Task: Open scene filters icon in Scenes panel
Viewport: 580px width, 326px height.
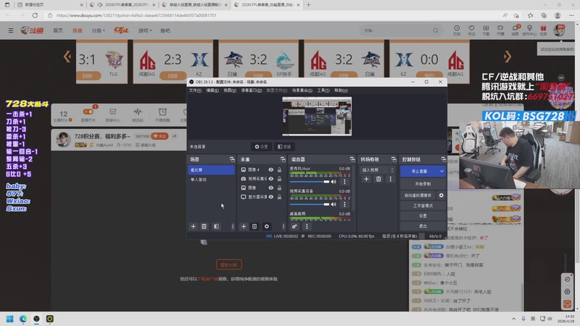Action: [216, 226]
